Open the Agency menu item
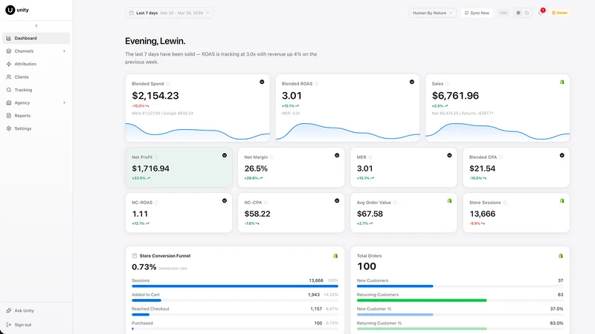 pyautogui.click(x=36, y=102)
